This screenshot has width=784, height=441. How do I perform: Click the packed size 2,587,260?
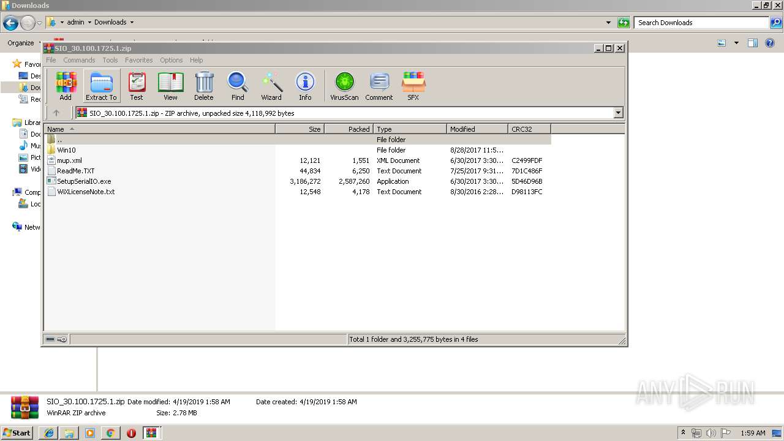(x=354, y=181)
